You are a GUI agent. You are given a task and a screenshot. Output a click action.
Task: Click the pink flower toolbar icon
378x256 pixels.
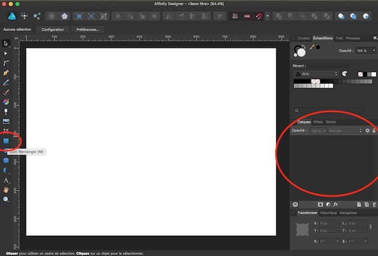point(64,16)
